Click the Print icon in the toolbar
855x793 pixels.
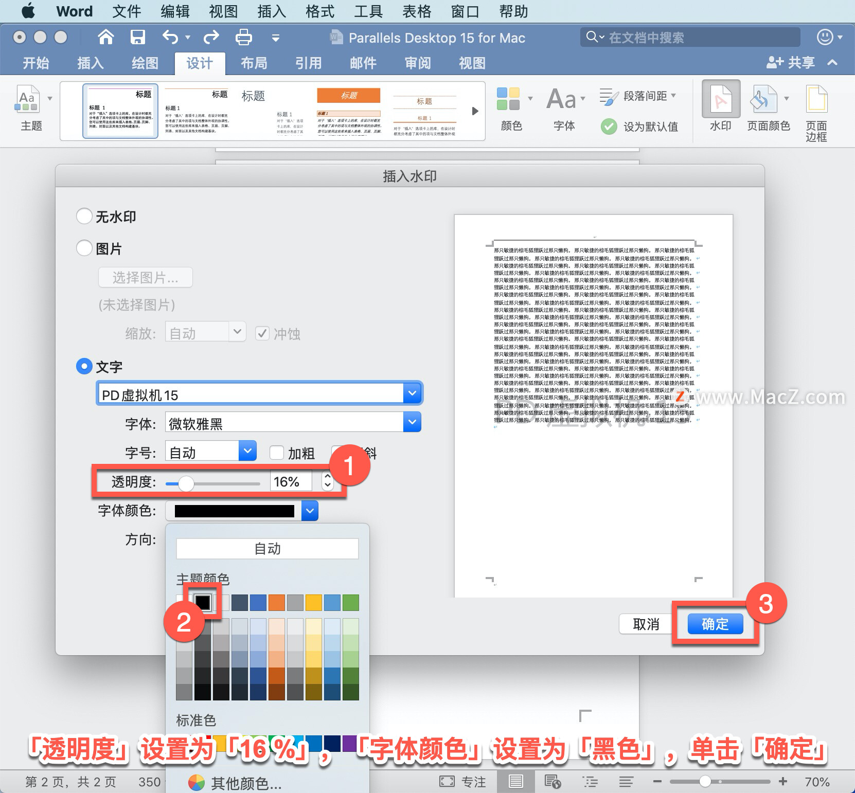[243, 37]
